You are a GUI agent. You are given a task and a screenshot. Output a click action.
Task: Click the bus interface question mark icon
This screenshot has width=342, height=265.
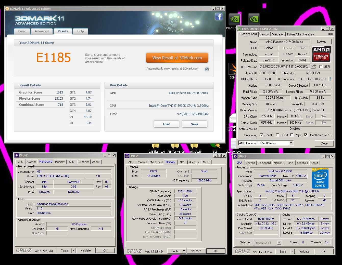coord(330,79)
